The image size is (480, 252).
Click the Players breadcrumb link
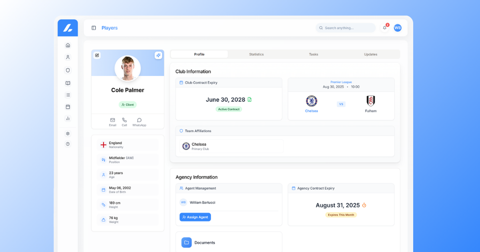click(109, 28)
